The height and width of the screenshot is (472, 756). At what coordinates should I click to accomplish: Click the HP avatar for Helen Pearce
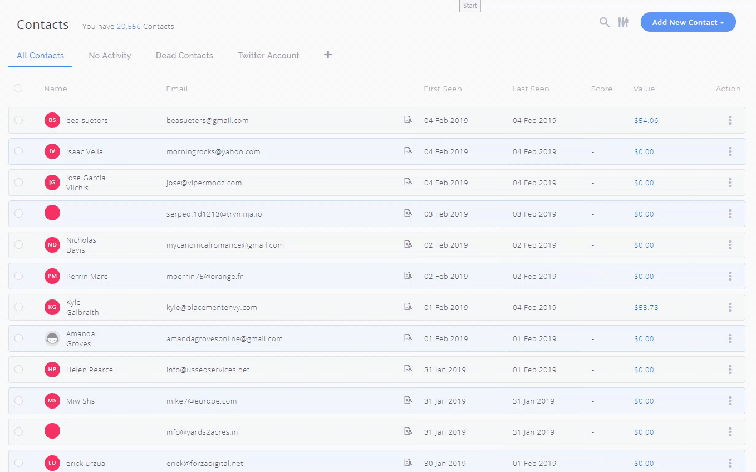pyautogui.click(x=52, y=370)
